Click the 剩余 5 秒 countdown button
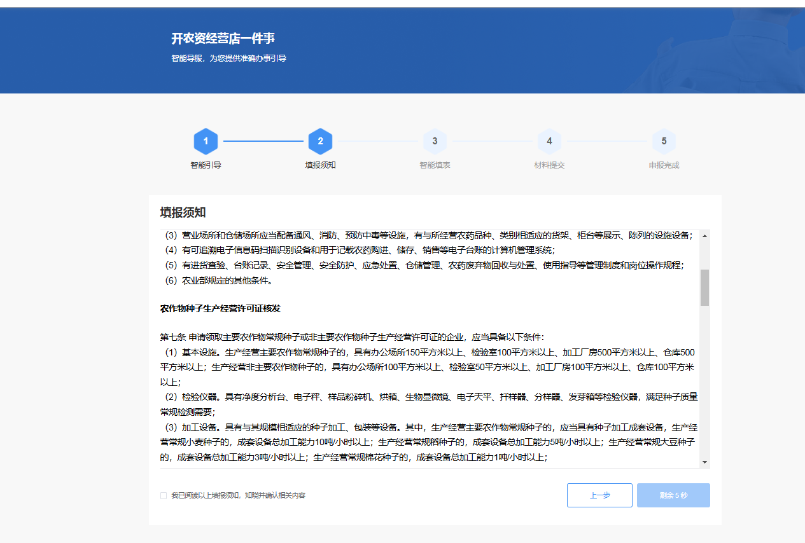The image size is (805, 543). click(x=673, y=495)
